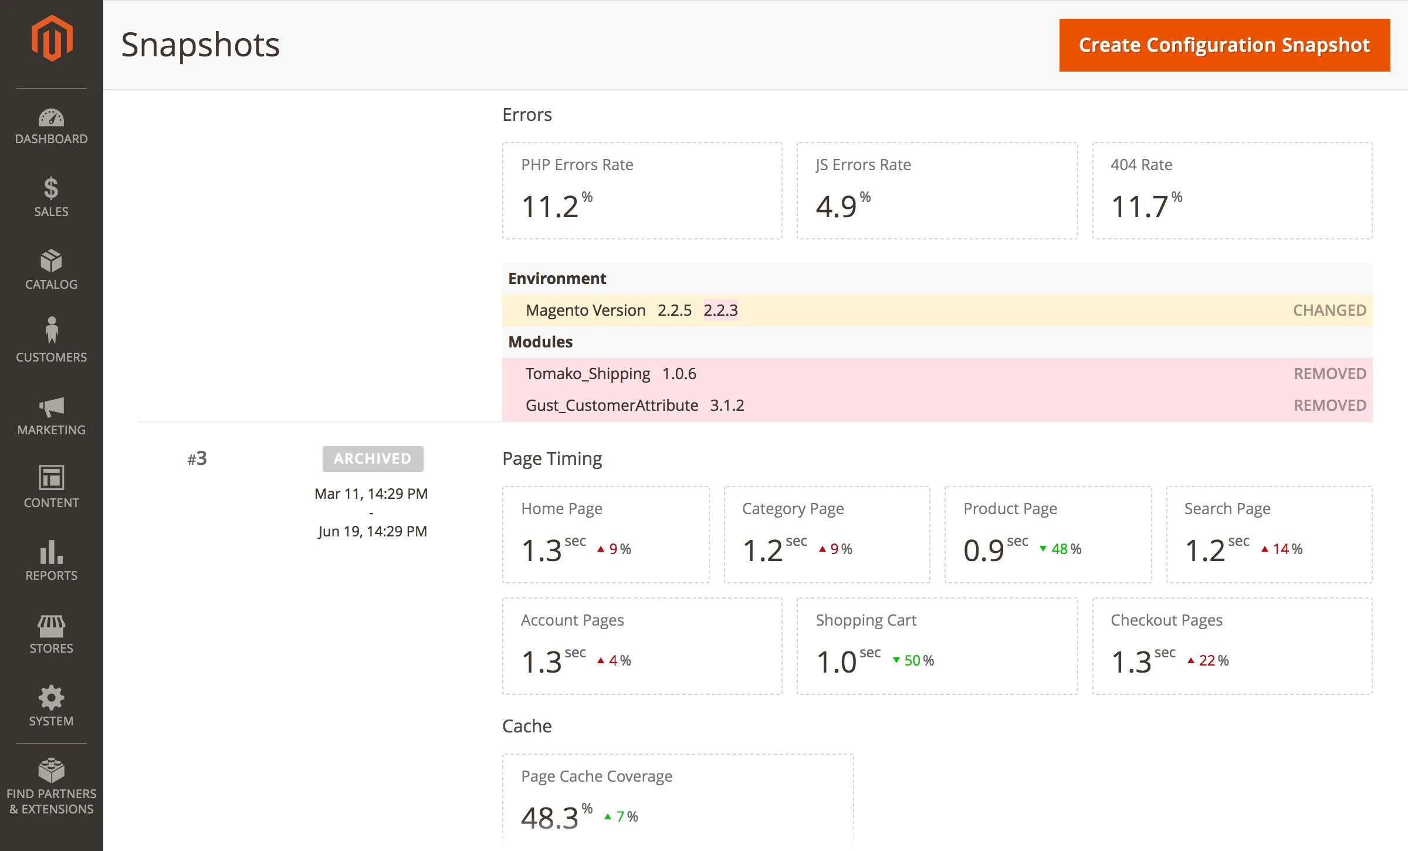Open the System gear icon

tap(52, 698)
